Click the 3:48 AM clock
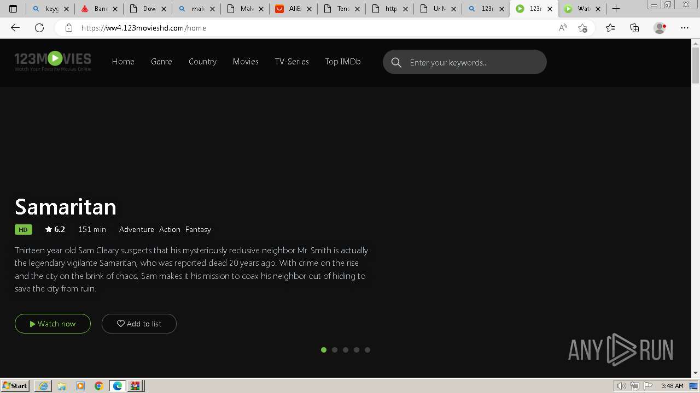 click(672, 386)
